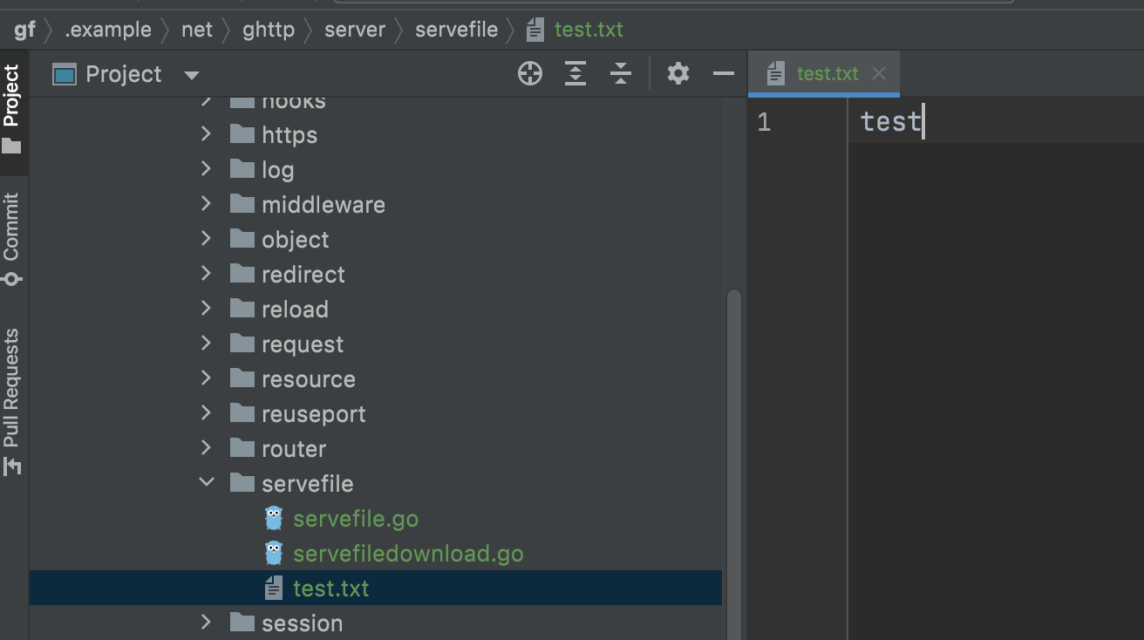Viewport: 1144px width, 640px height.
Task: Open Project panel settings gear
Action: tap(678, 74)
